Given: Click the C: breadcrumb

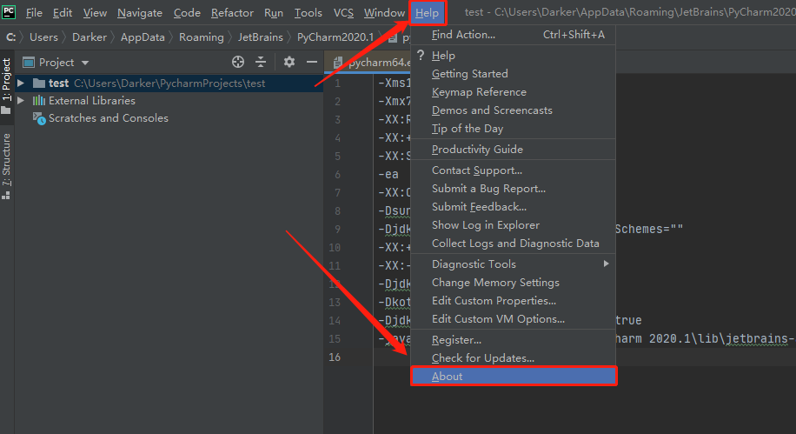Looking at the screenshot, I should (10, 37).
